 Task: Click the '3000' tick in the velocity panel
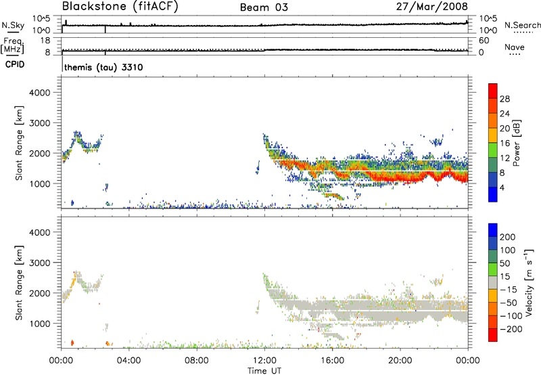point(39,263)
